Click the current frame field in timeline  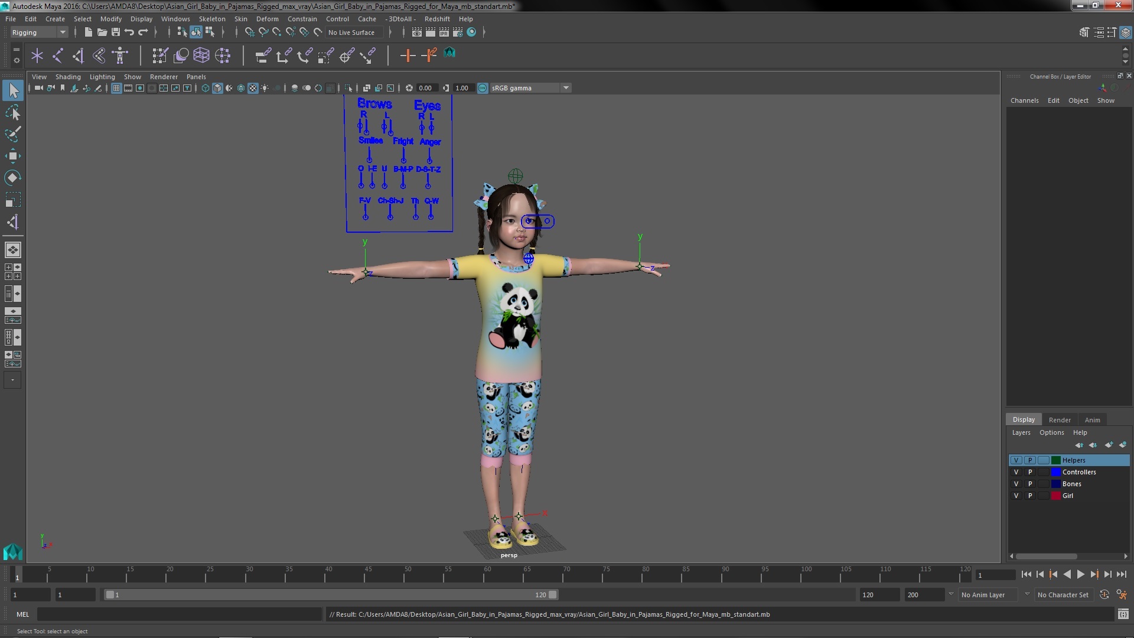[x=995, y=575]
